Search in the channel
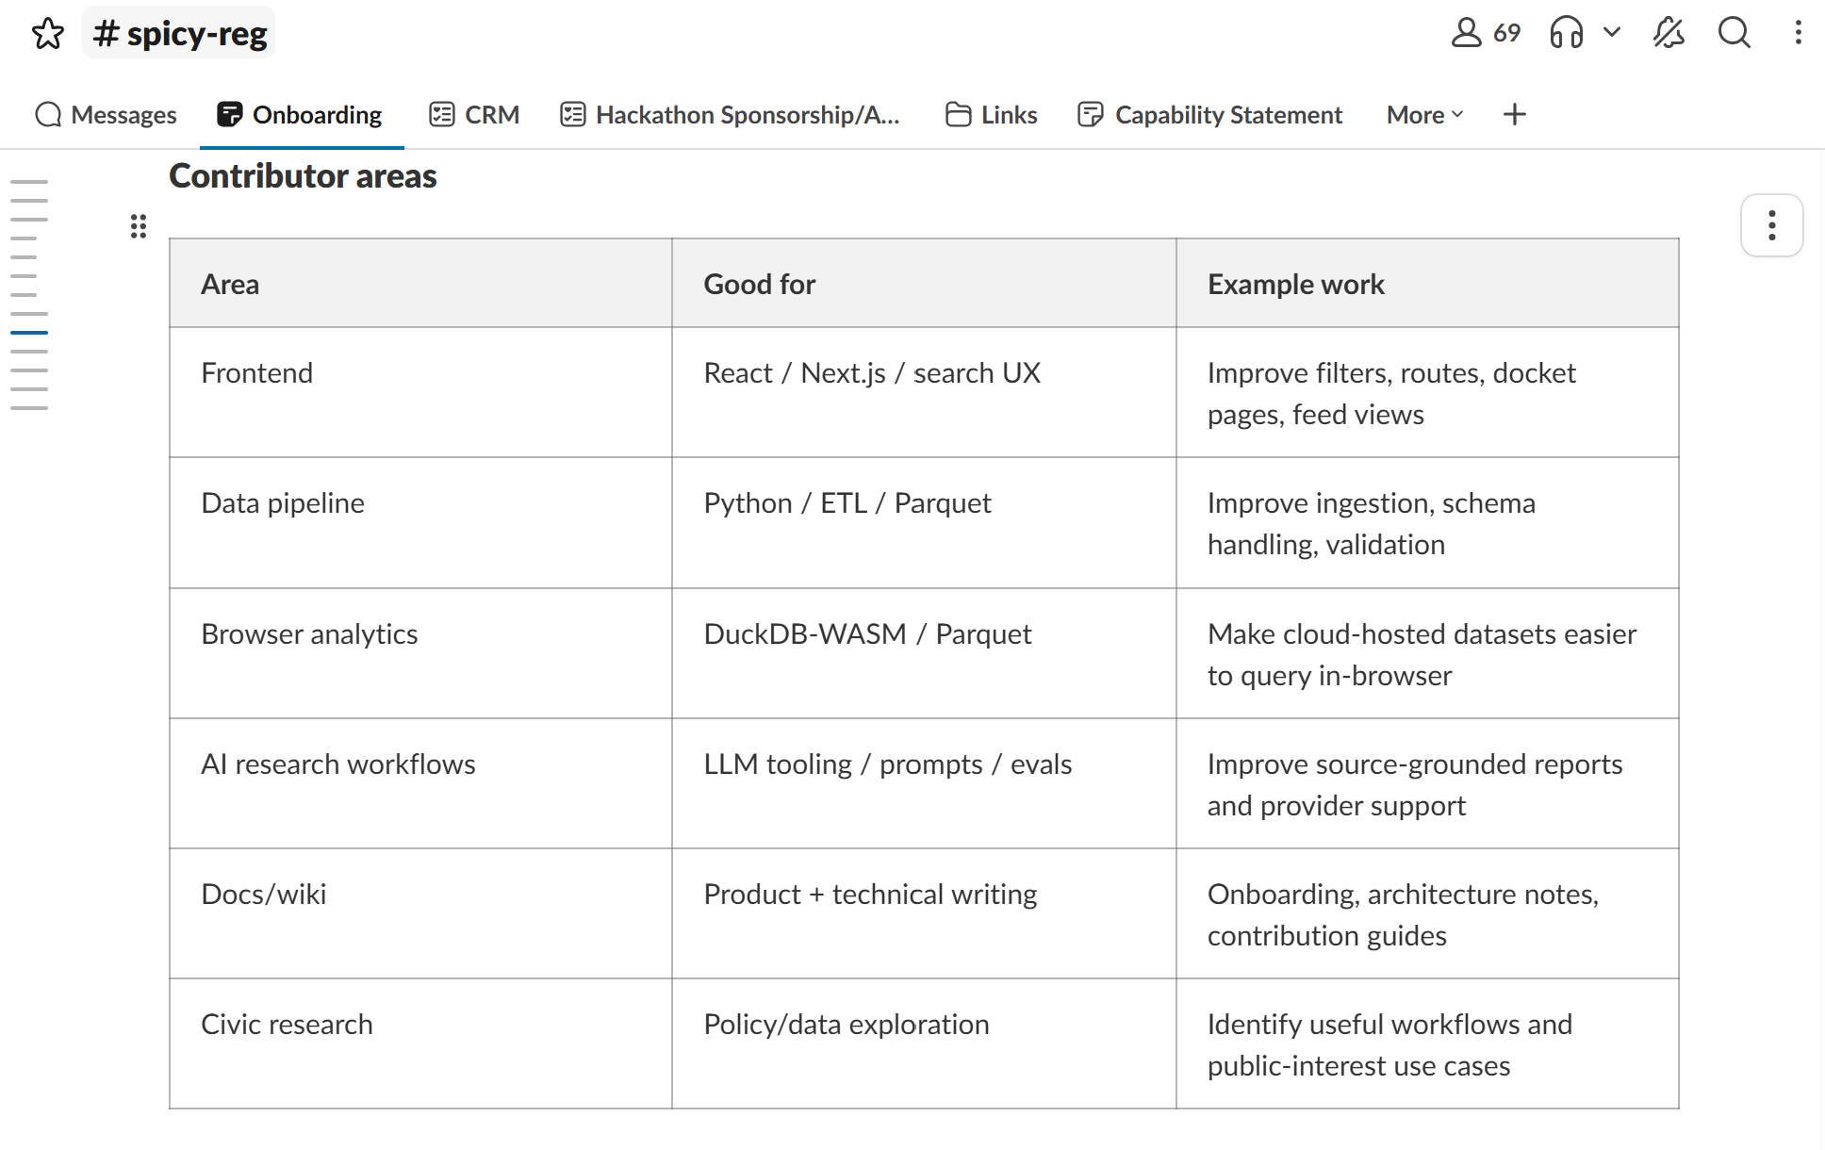 1734,33
